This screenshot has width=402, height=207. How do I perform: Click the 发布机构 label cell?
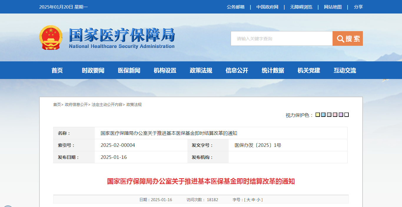pos(208,157)
